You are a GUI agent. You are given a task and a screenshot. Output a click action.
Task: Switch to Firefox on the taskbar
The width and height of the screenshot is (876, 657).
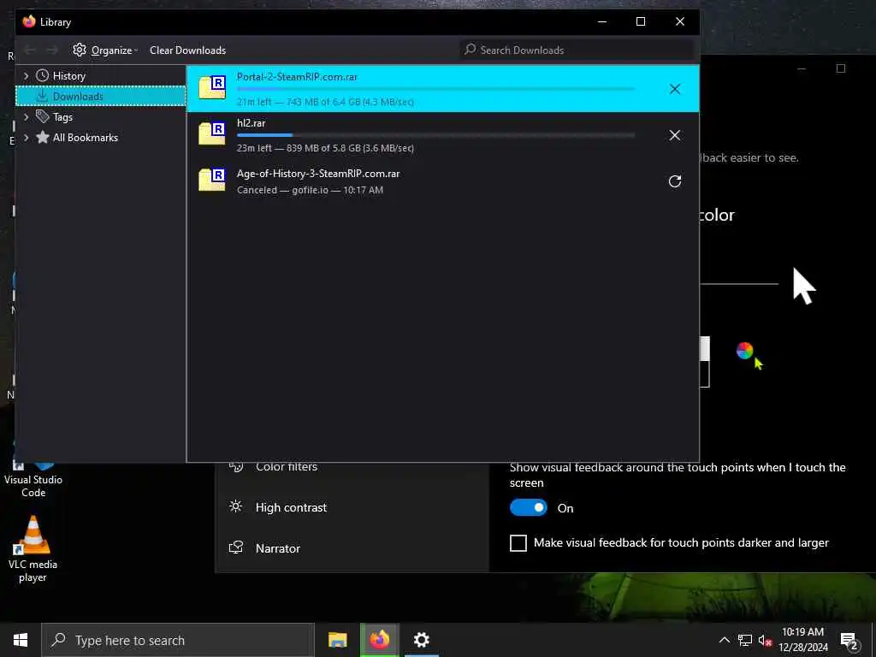379,640
